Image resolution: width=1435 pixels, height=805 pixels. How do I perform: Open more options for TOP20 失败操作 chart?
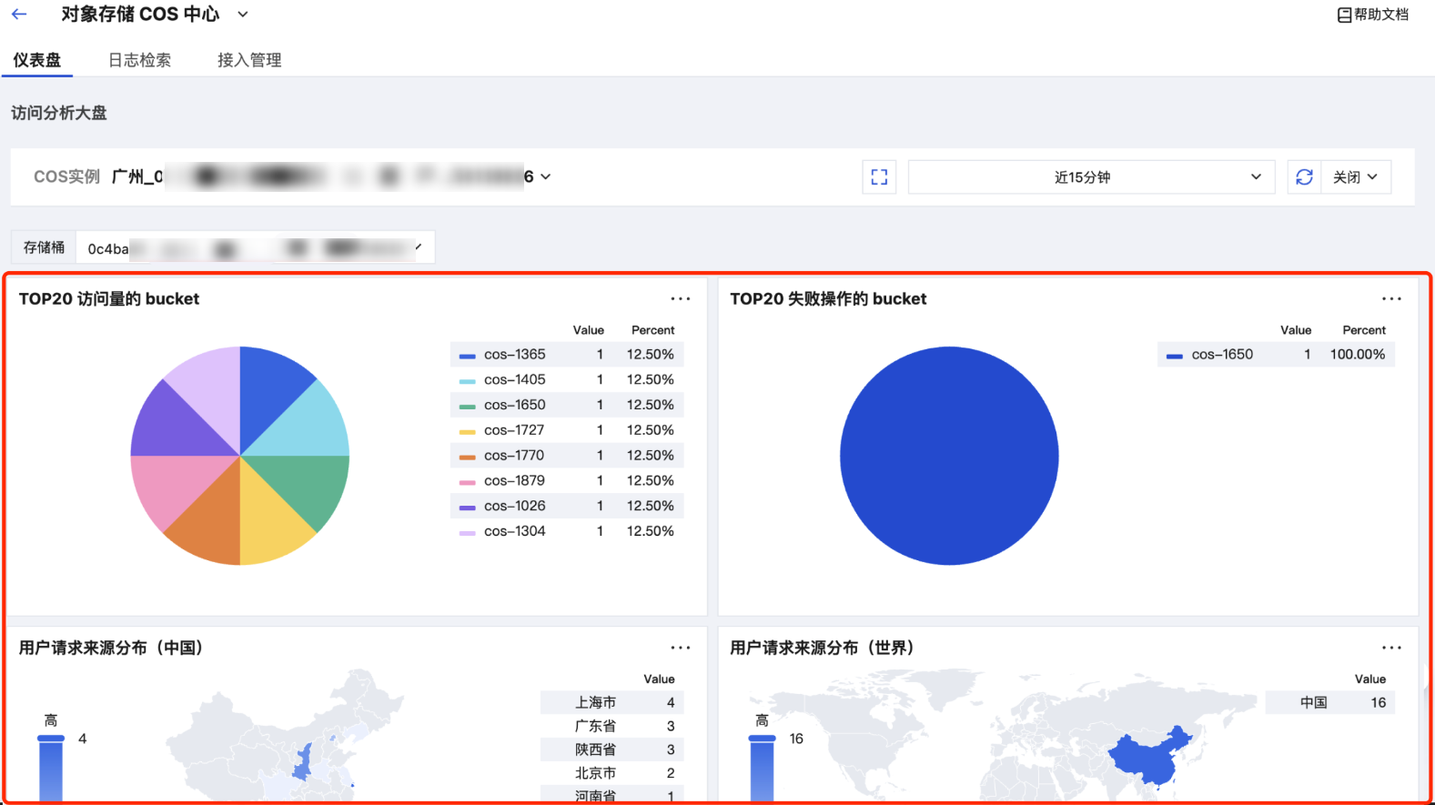pos(1391,299)
